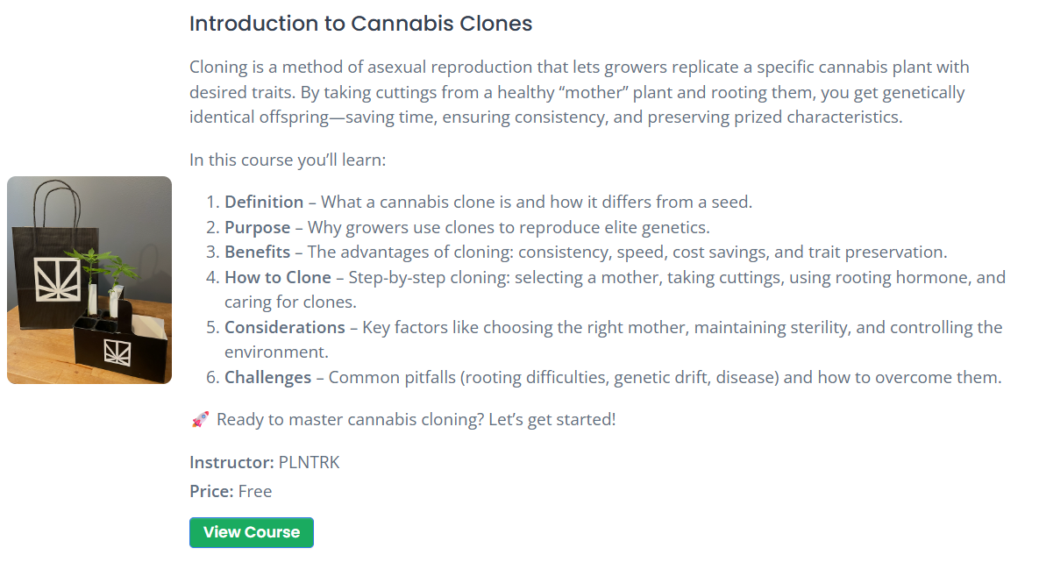Click the 'Ready to master cannabis cloning' line
This screenshot has height=562, width=1039.
click(416, 419)
